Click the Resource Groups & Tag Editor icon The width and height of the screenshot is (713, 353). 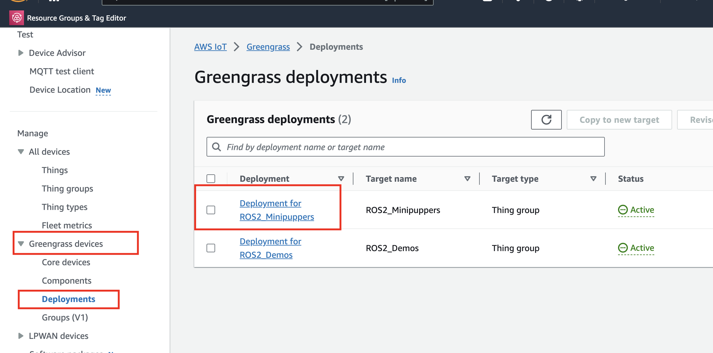click(17, 18)
